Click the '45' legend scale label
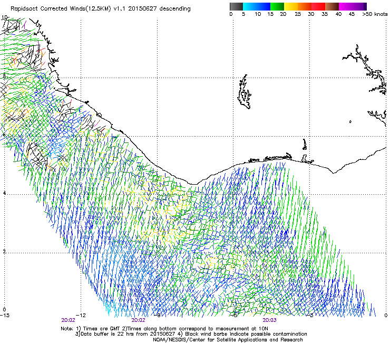The image size is (390, 343). [x=352, y=14]
